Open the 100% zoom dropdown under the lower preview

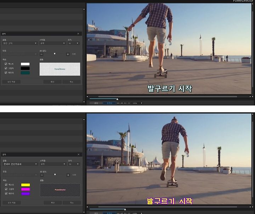(x=137, y=213)
